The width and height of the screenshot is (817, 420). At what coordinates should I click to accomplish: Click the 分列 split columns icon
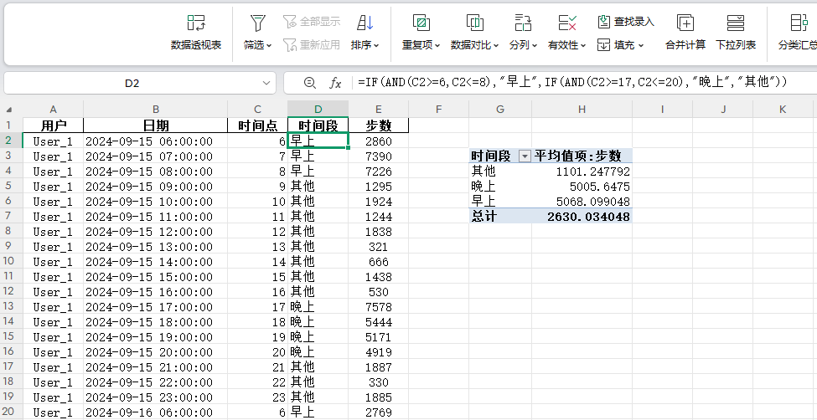tap(523, 23)
